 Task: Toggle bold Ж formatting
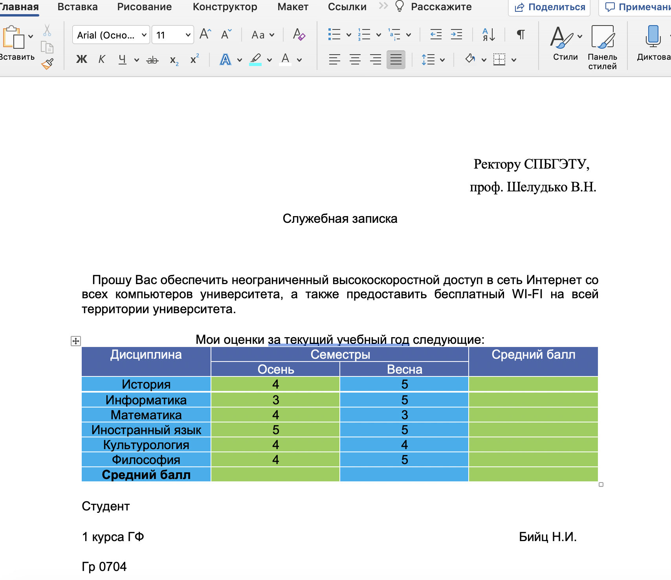point(82,59)
